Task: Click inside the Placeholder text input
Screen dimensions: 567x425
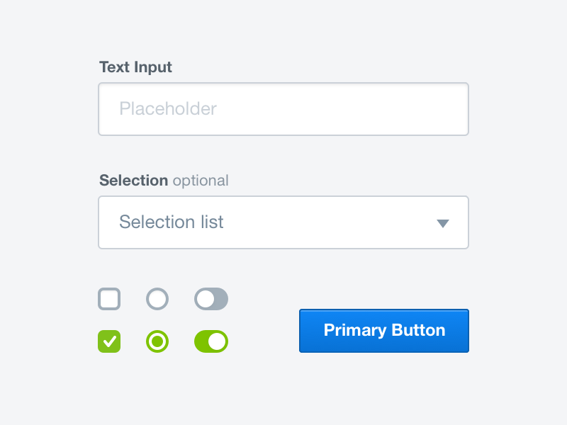Action: (283, 109)
